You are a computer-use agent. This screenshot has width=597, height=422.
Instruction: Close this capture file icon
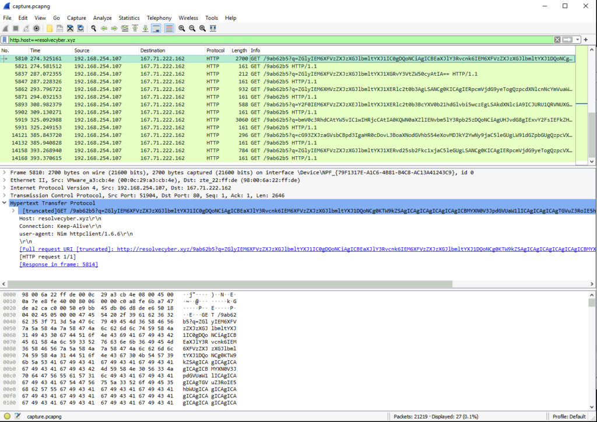tap(70, 29)
